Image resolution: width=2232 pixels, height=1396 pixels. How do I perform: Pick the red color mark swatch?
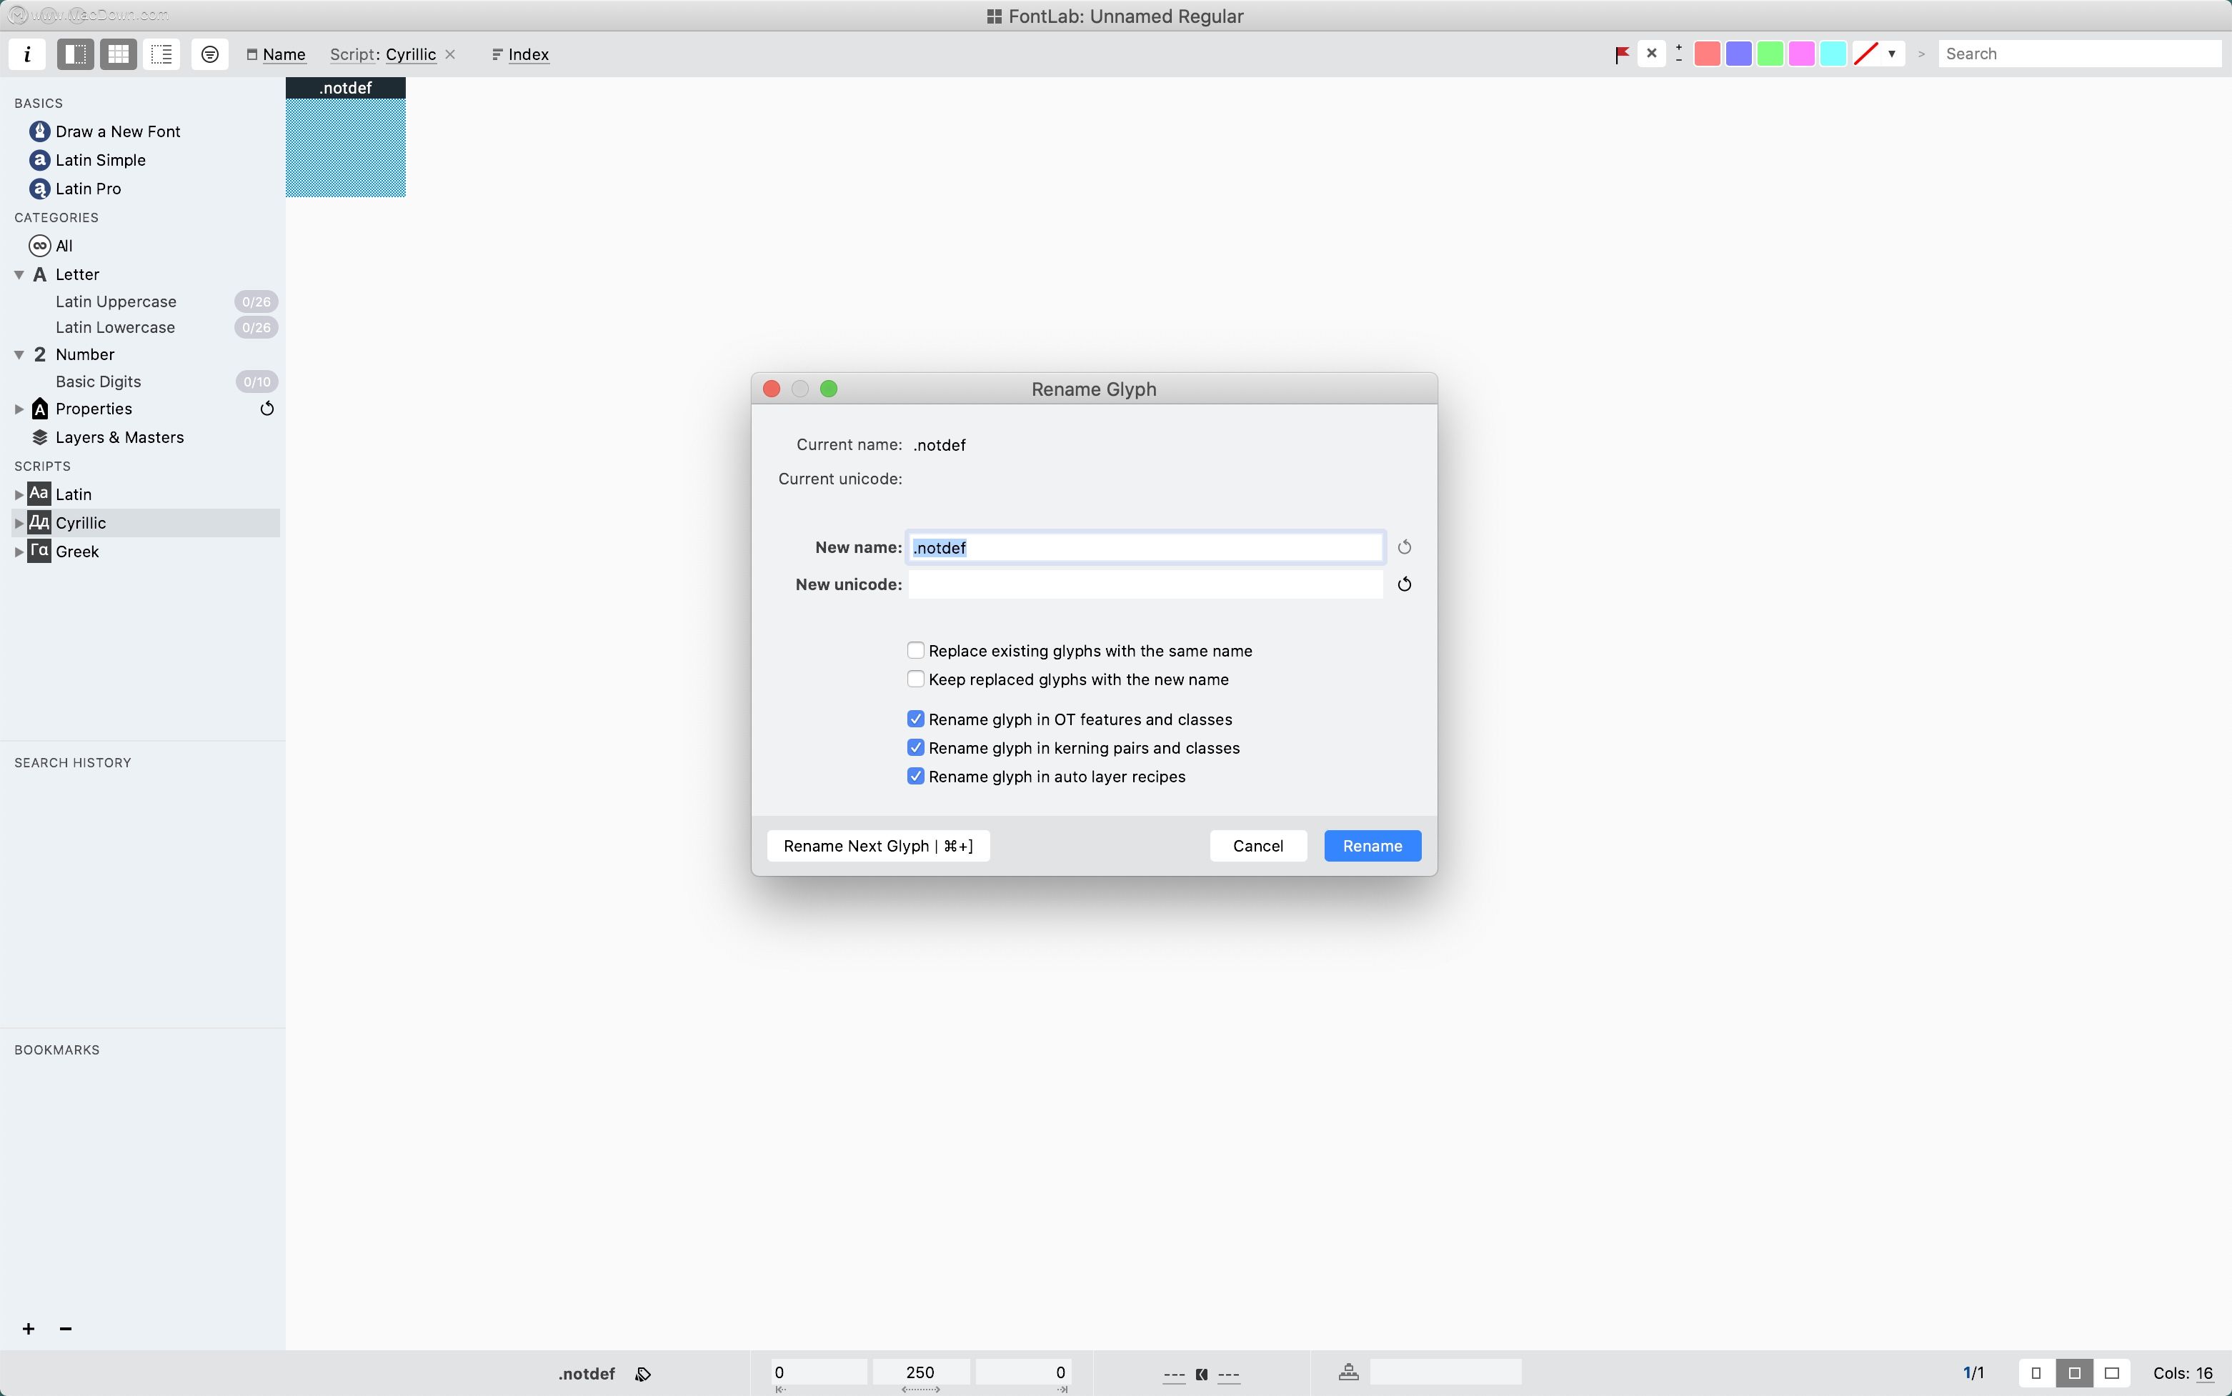pyautogui.click(x=1707, y=54)
